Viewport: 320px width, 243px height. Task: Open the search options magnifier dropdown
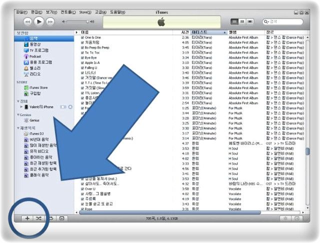click(266, 21)
